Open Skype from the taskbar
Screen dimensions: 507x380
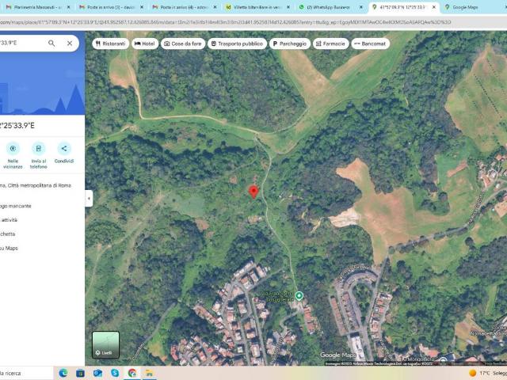[115, 373]
